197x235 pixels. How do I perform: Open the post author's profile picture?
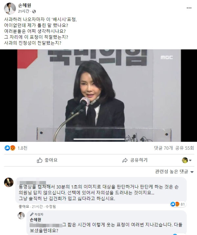coord(10,9)
